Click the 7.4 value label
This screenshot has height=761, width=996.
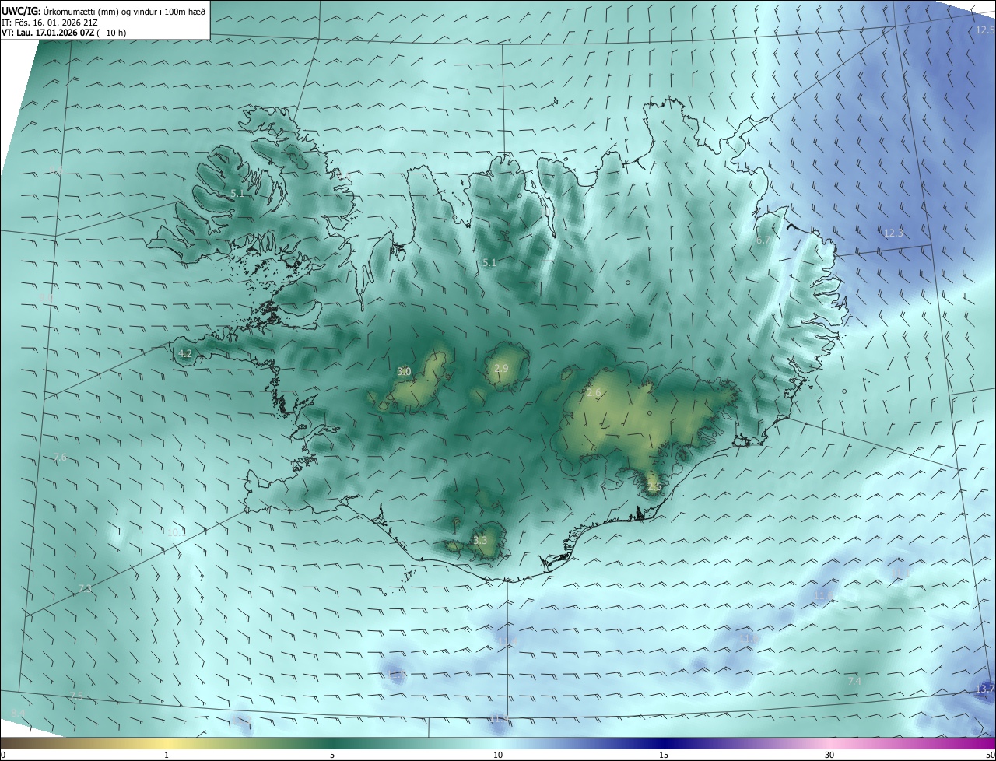[854, 681]
